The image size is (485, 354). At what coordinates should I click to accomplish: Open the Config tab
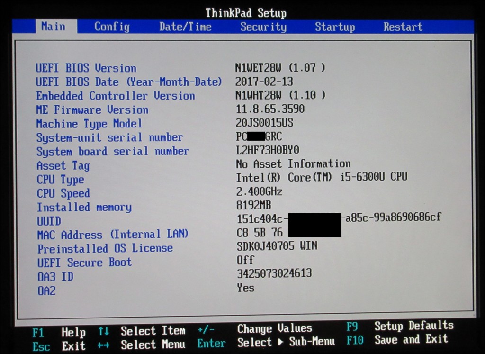[x=112, y=27]
